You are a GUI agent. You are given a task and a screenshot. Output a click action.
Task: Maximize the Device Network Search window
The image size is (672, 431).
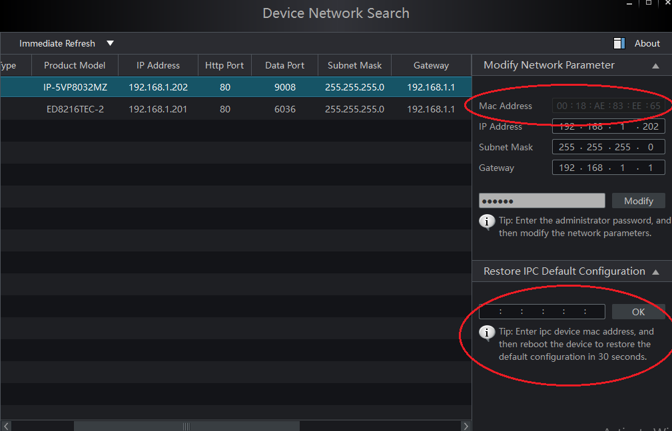tap(649, 3)
